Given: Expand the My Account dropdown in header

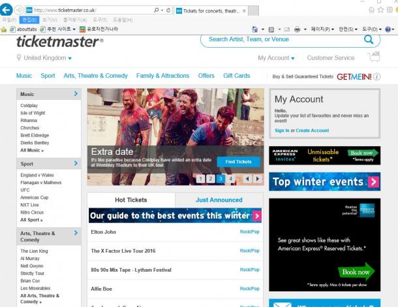Looking at the screenshot, I should 293,58.
